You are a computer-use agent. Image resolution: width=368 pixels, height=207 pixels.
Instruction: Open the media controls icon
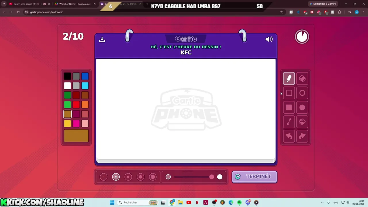click(x=350, y=12)
